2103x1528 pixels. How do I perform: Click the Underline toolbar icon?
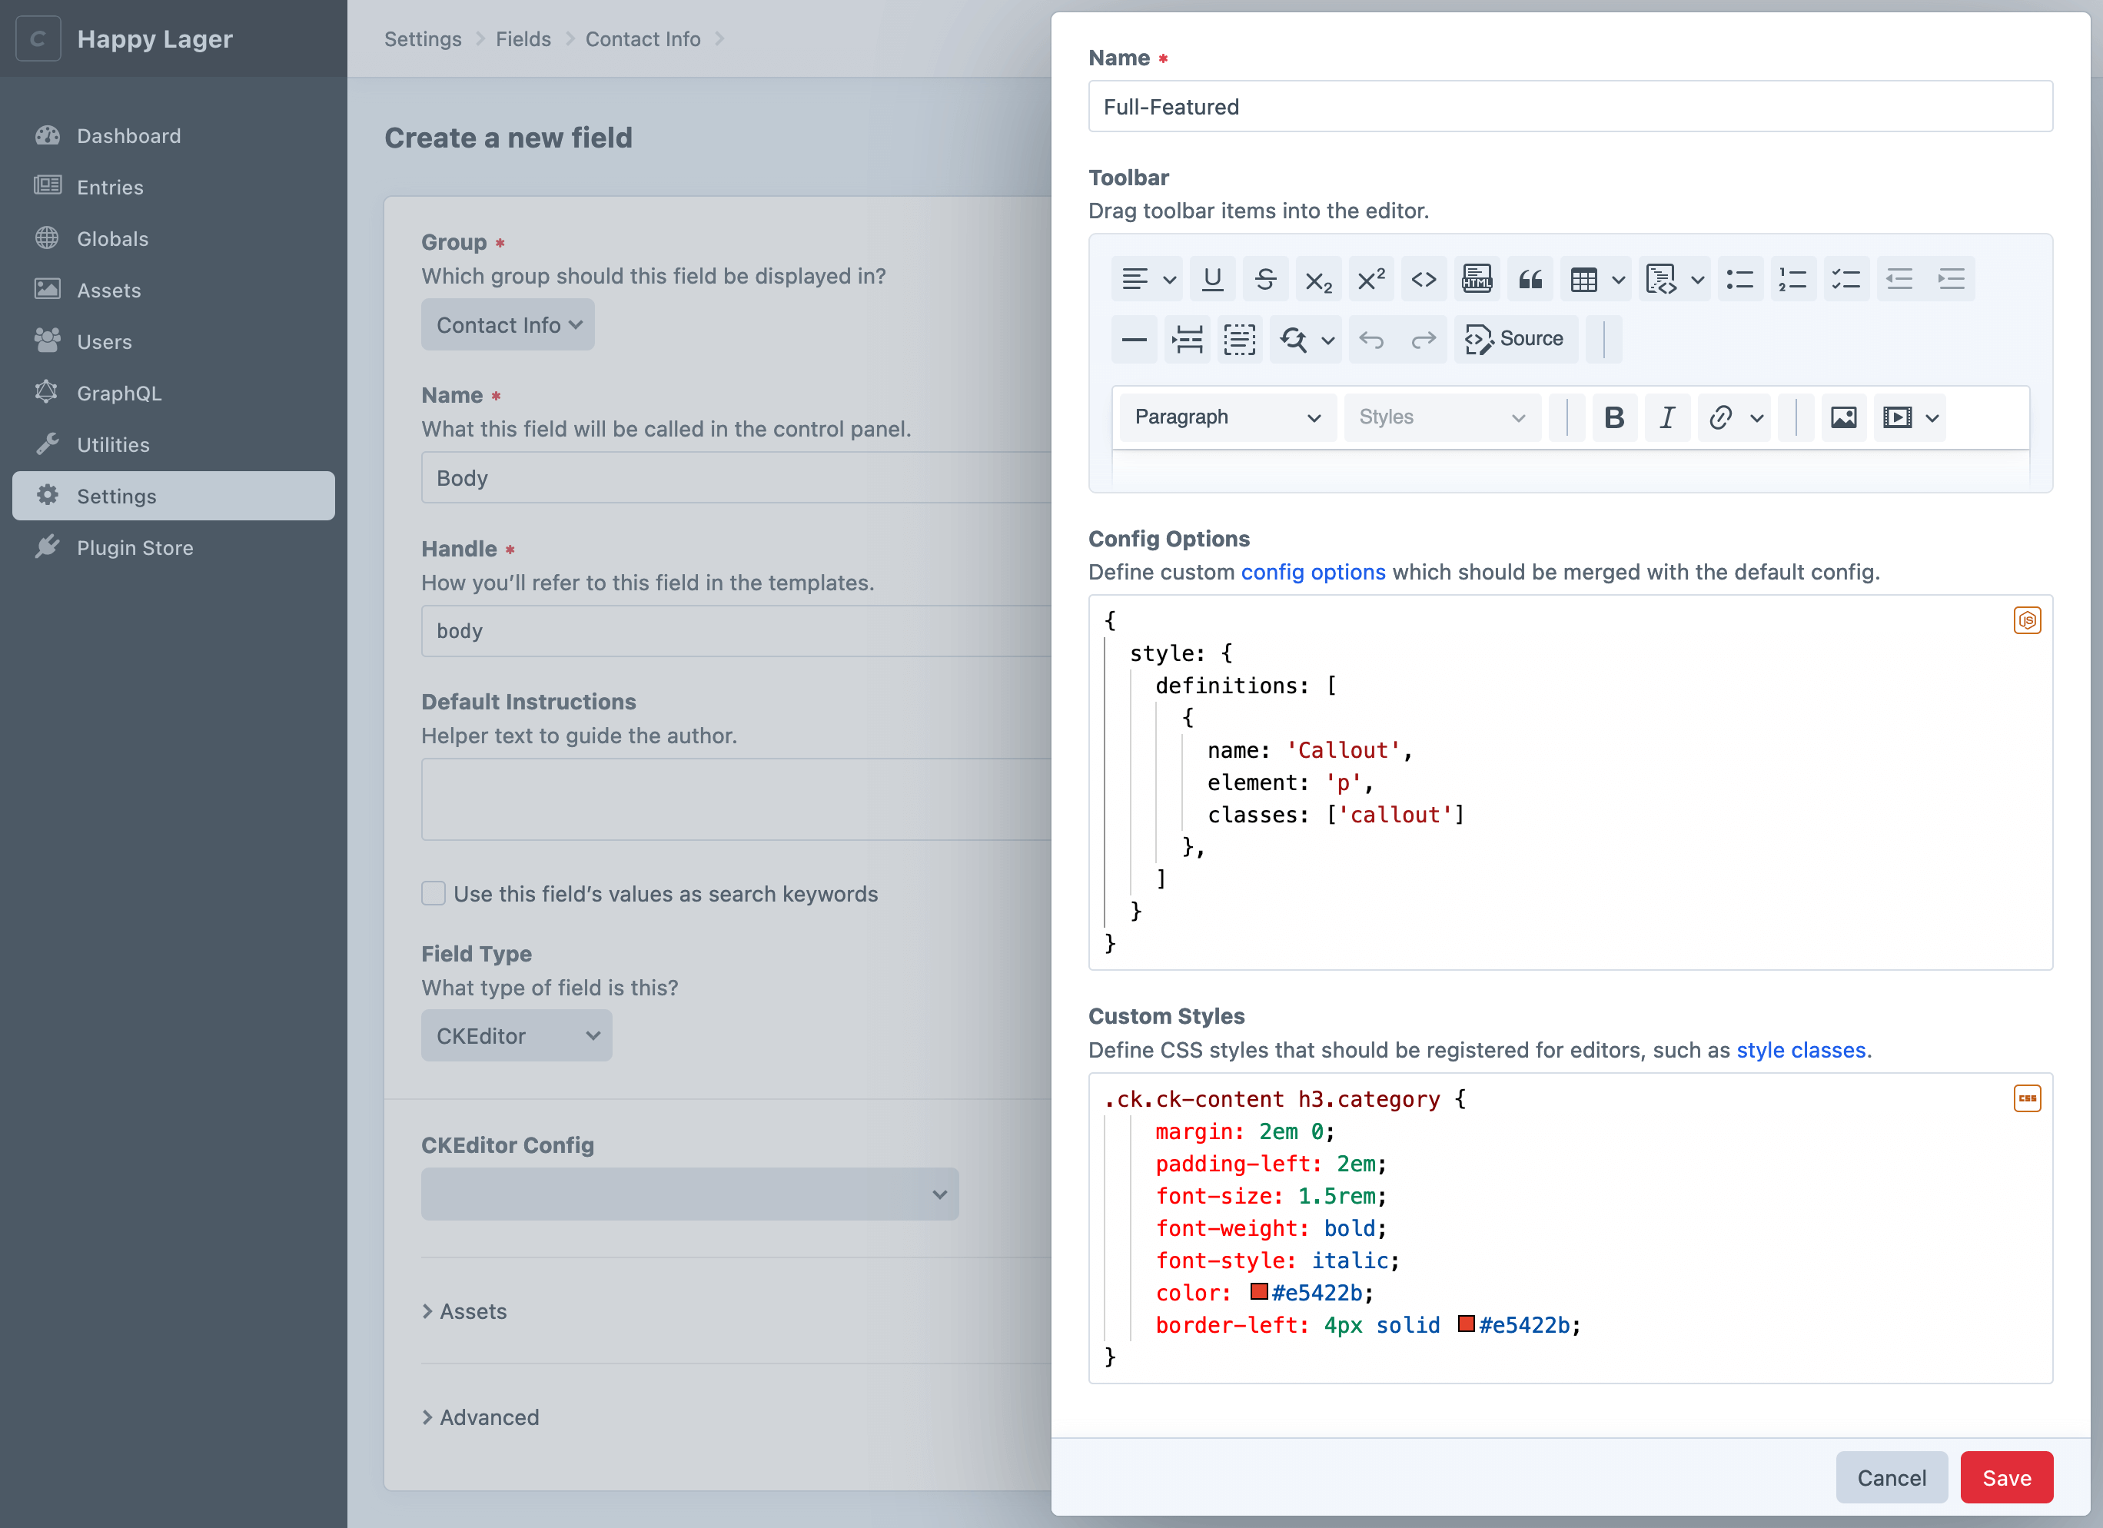click(1212, 279)
